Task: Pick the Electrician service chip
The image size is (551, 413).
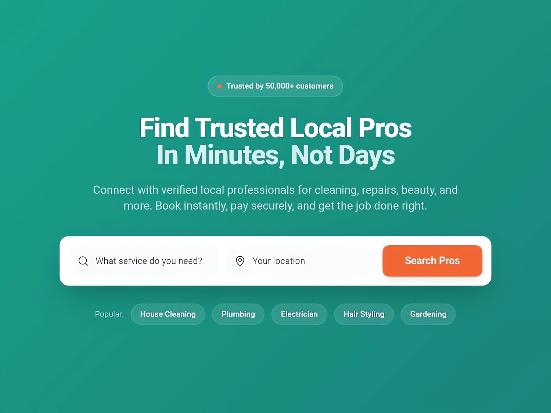Action: 299,314
